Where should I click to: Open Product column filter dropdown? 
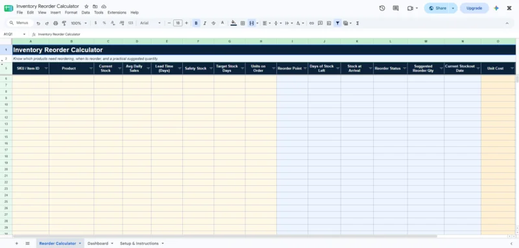[91, 69]
